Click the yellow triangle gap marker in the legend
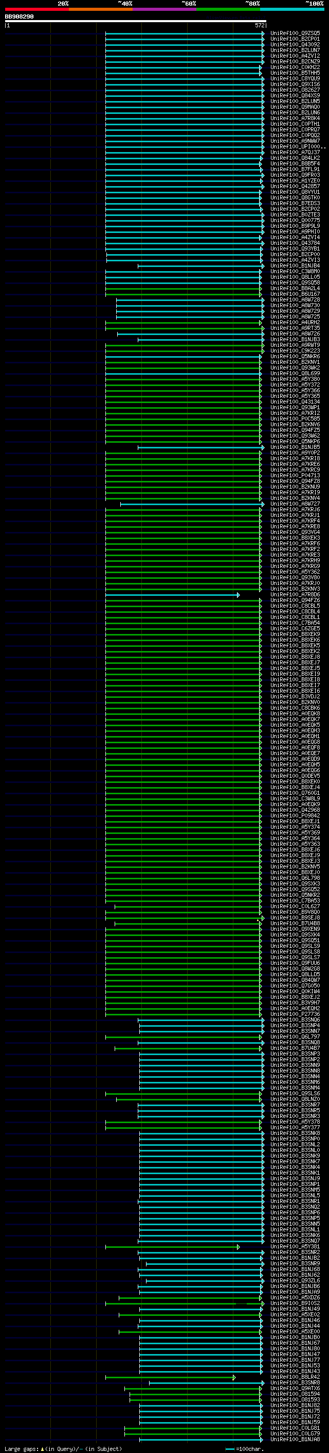The height and width of the screenshot is (1453, 329). tap(43, 1448)
